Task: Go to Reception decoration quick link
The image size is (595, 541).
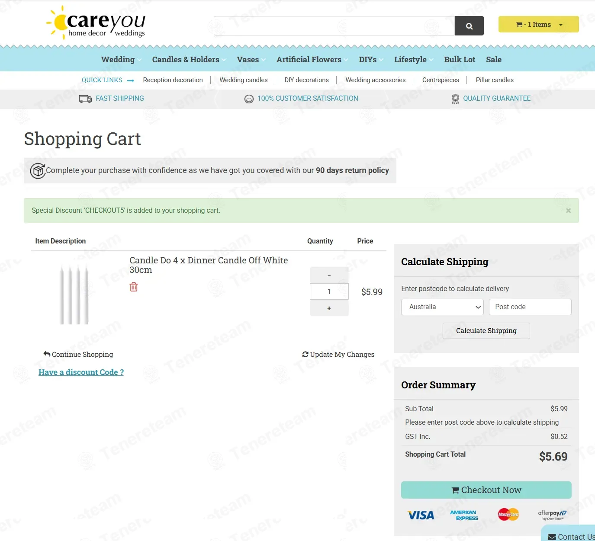Action: tap(173, 80)
